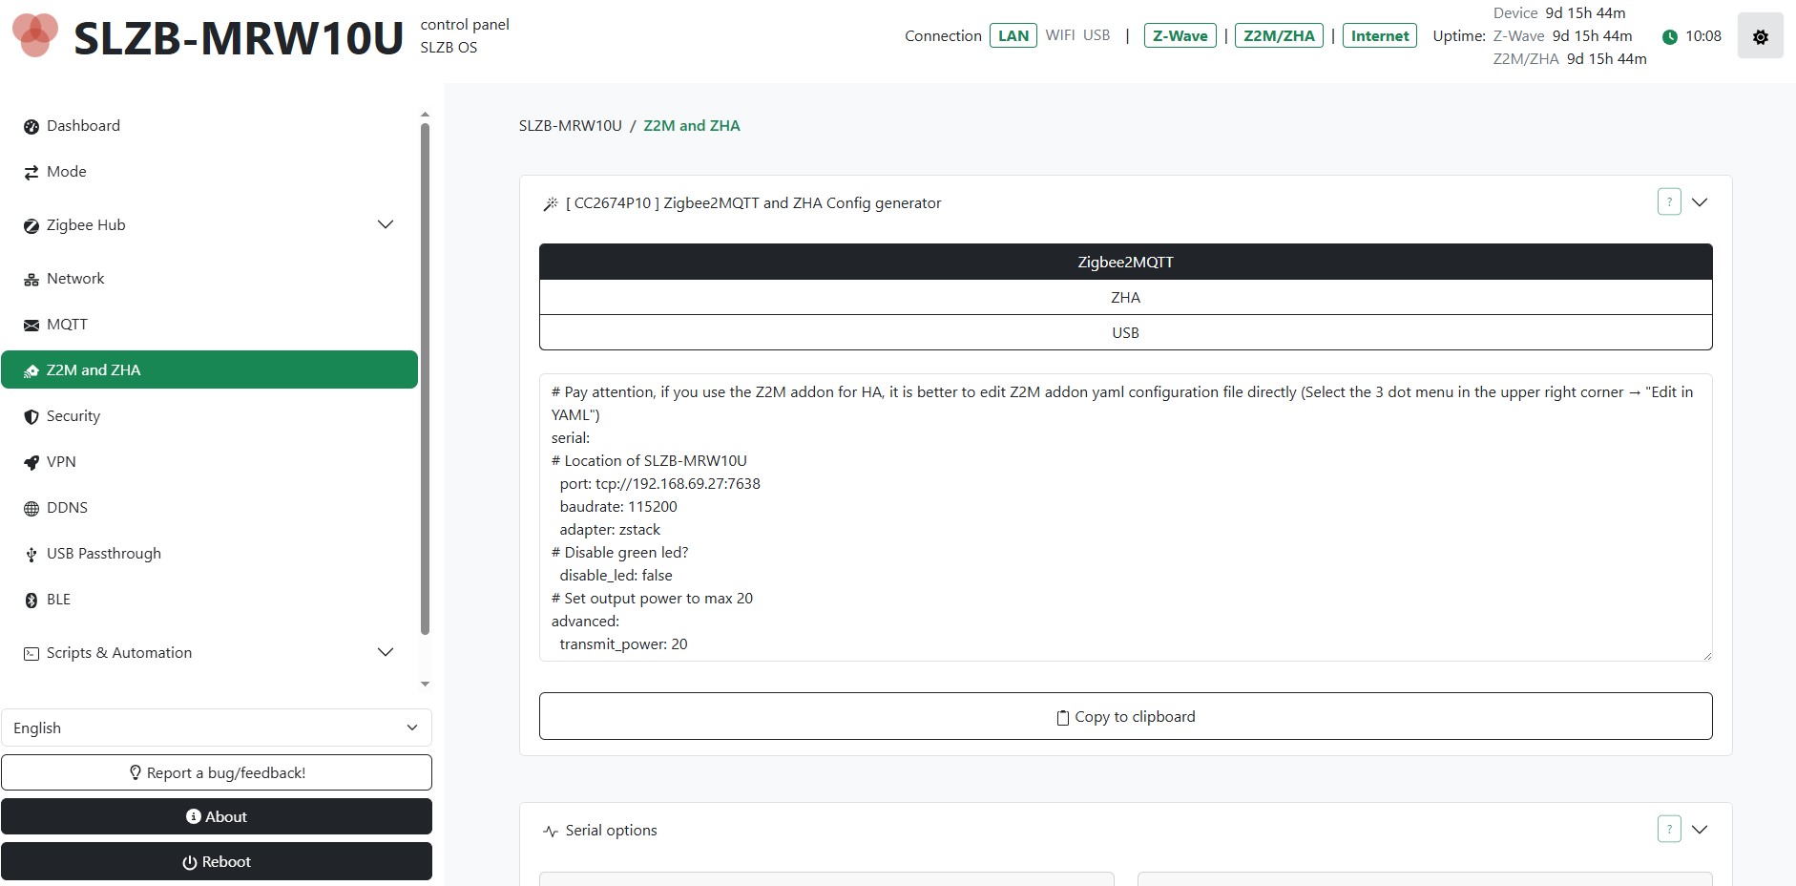Click the BLE bluetooth icon

point(31,600)
